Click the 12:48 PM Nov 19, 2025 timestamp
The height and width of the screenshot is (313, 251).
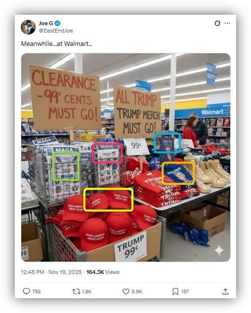(51, 272)
